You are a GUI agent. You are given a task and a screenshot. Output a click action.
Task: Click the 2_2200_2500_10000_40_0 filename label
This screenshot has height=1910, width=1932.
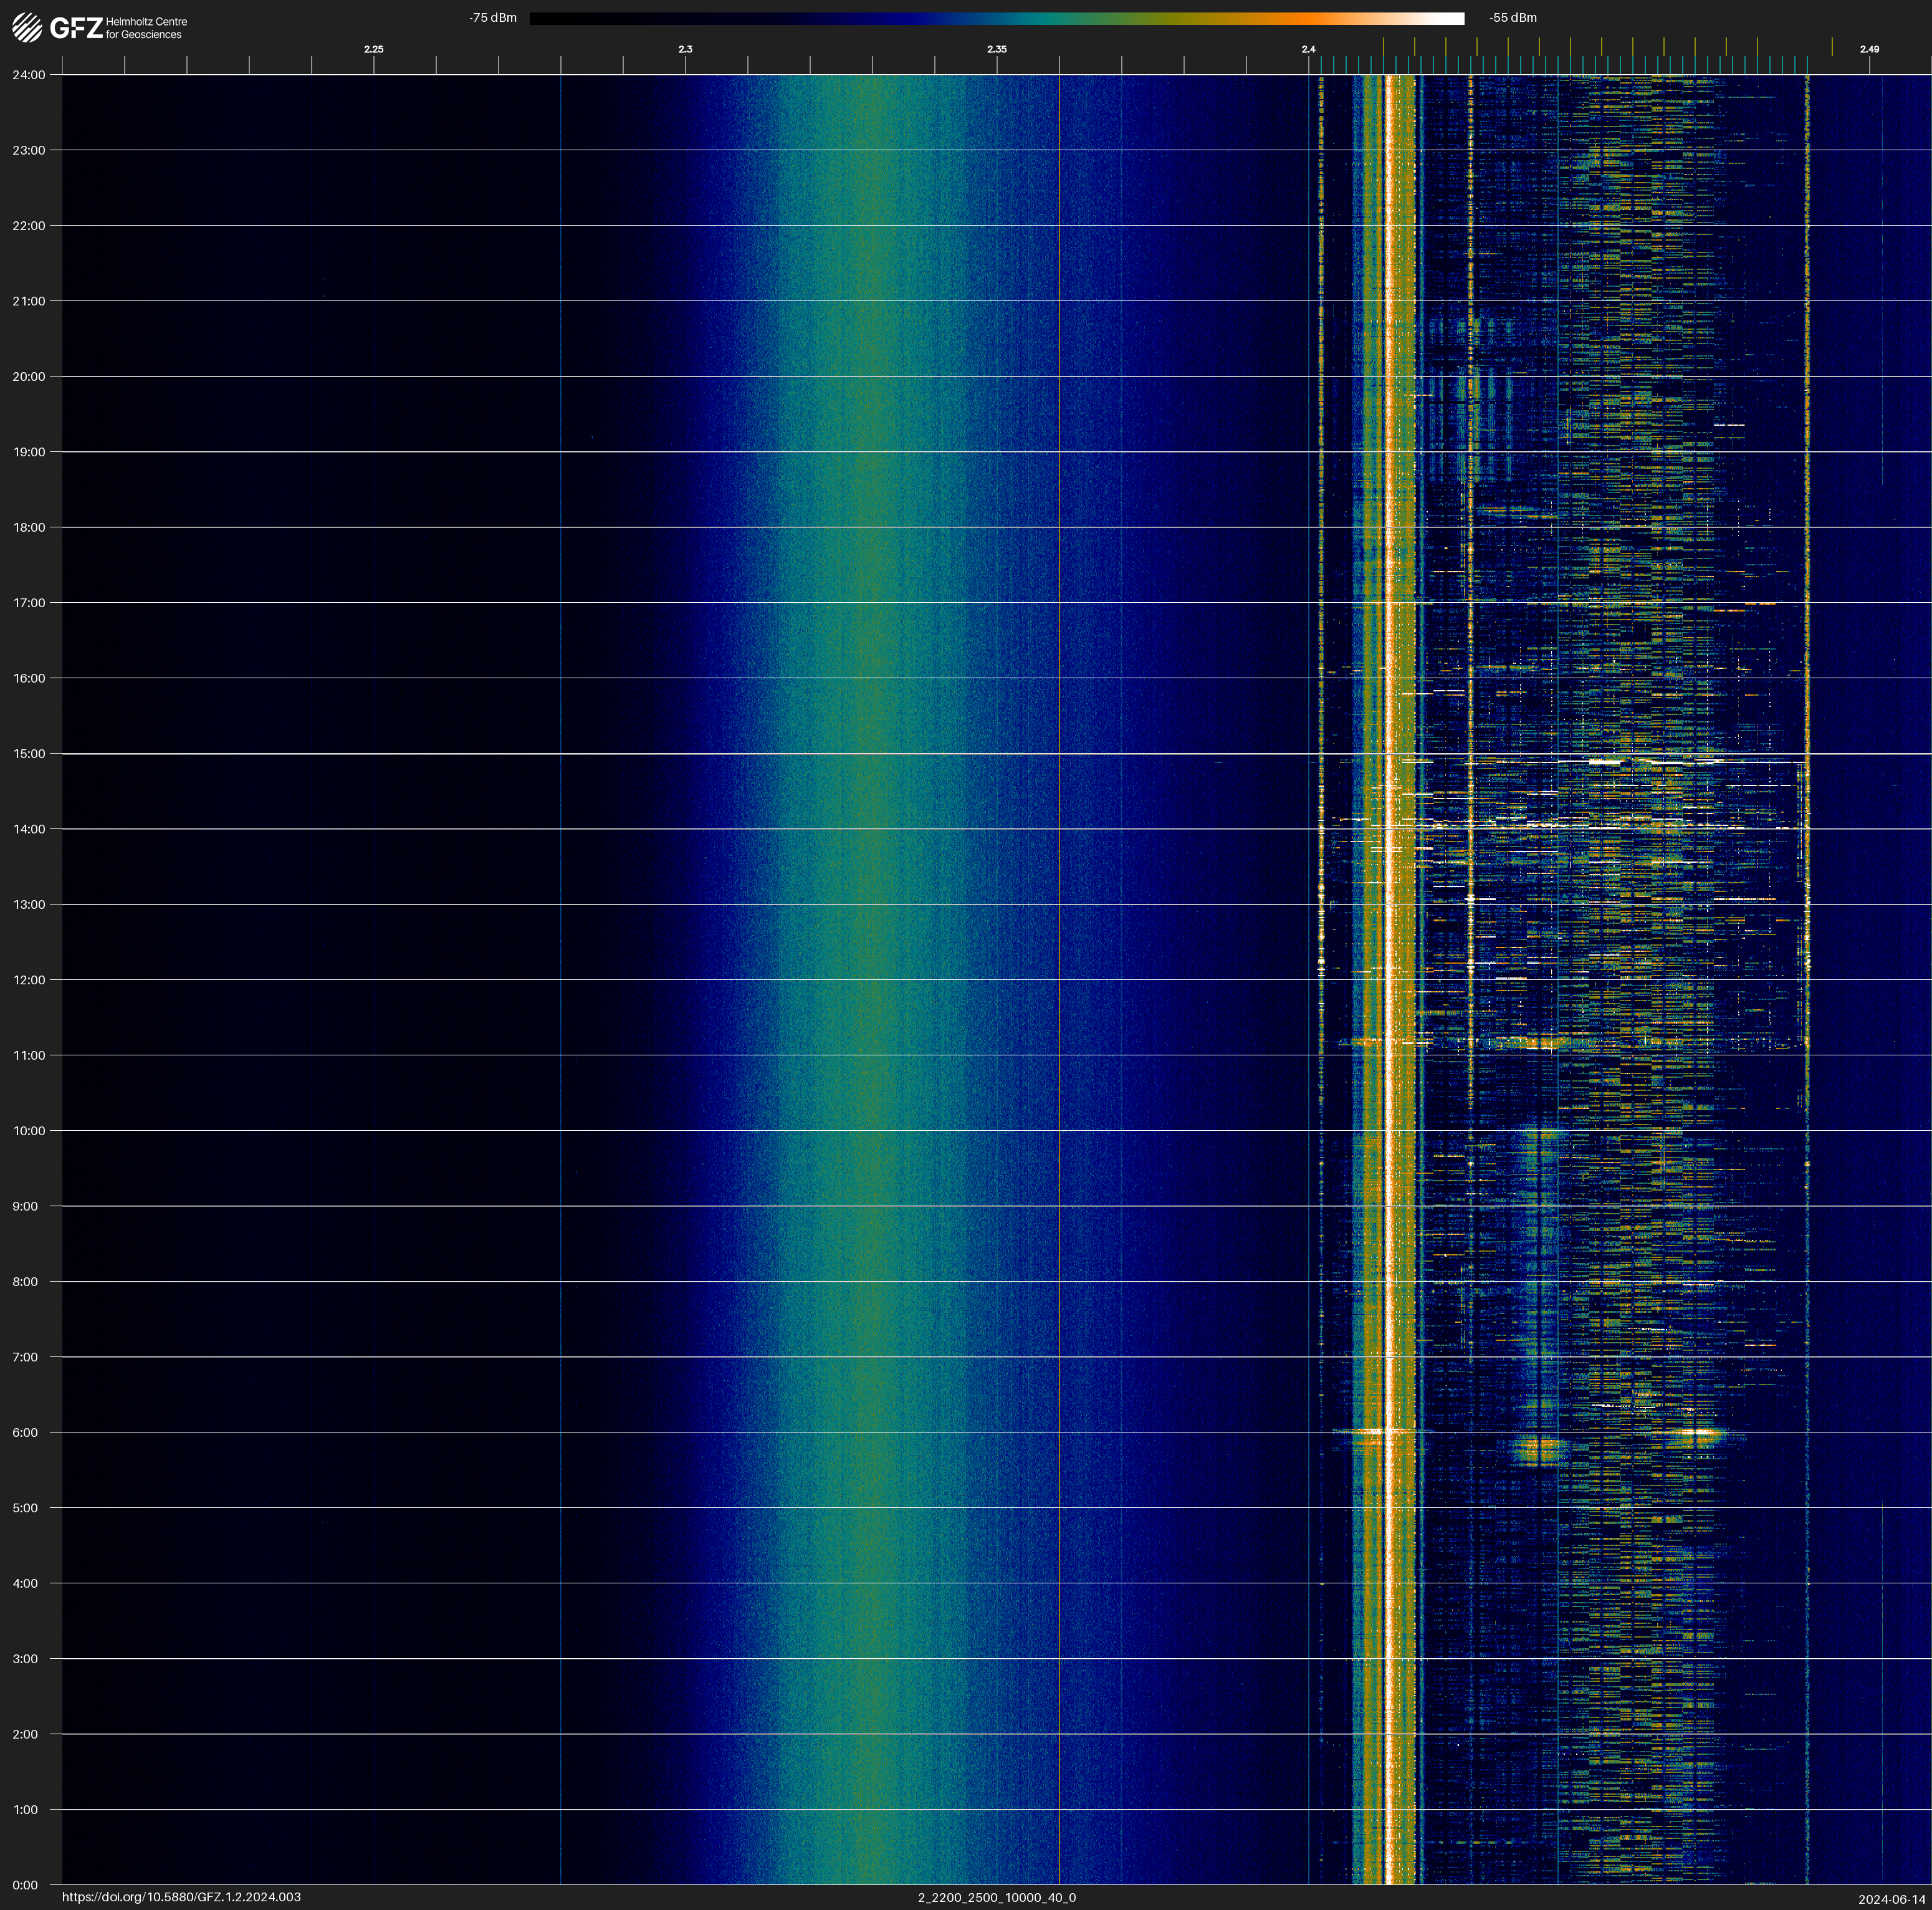click(997, 1897)
